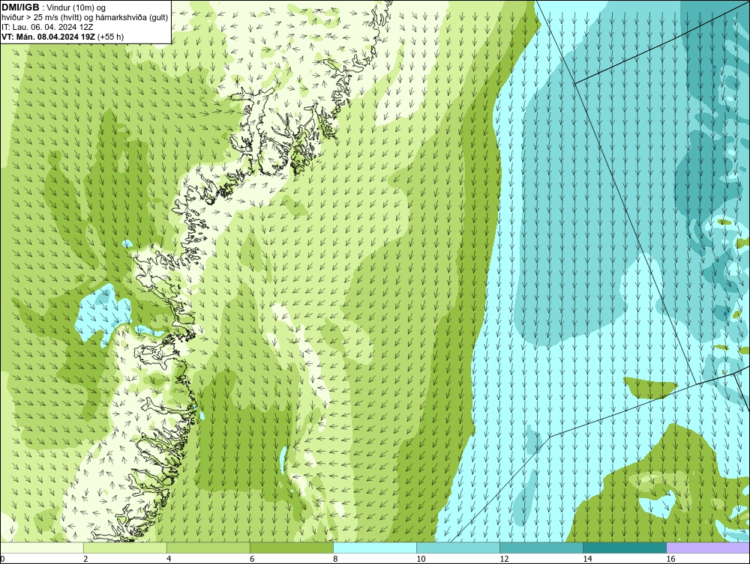The height and width of the screenshot is (564, 750).
Task: Click the legend value '2'
Action: [85, 559]
